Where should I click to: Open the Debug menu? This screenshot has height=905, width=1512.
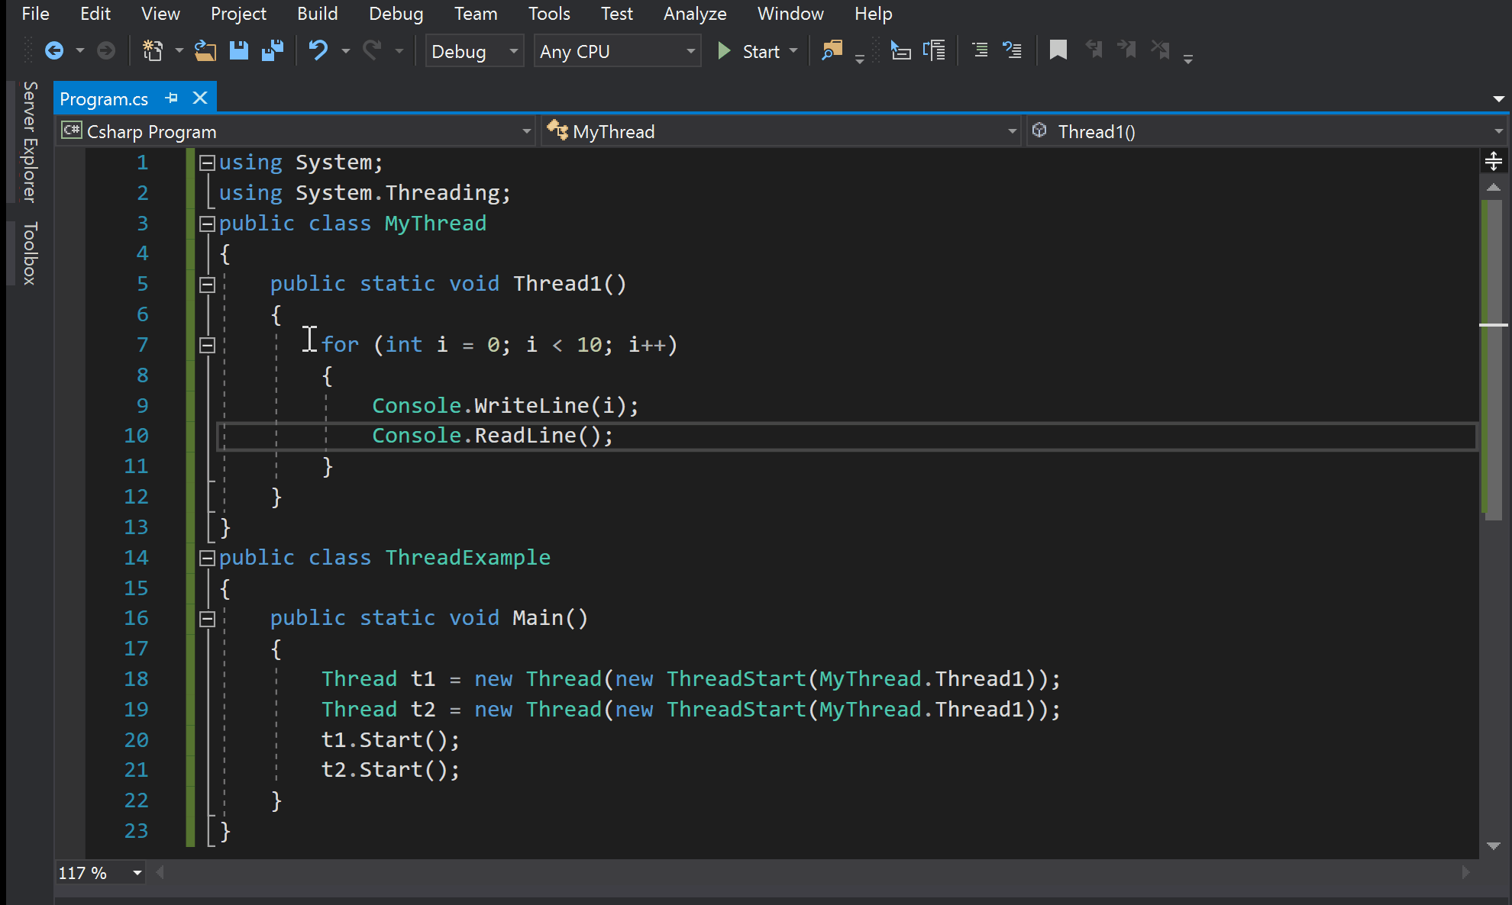[x=396, y=13]
